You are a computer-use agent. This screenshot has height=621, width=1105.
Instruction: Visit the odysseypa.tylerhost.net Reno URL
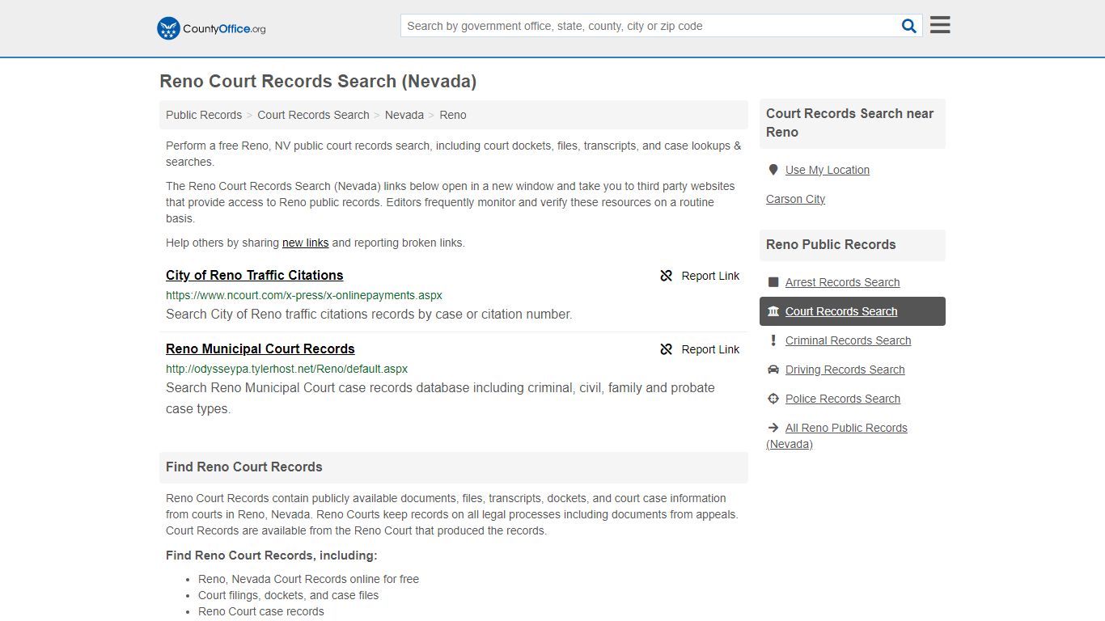click(x=286, y=369)
